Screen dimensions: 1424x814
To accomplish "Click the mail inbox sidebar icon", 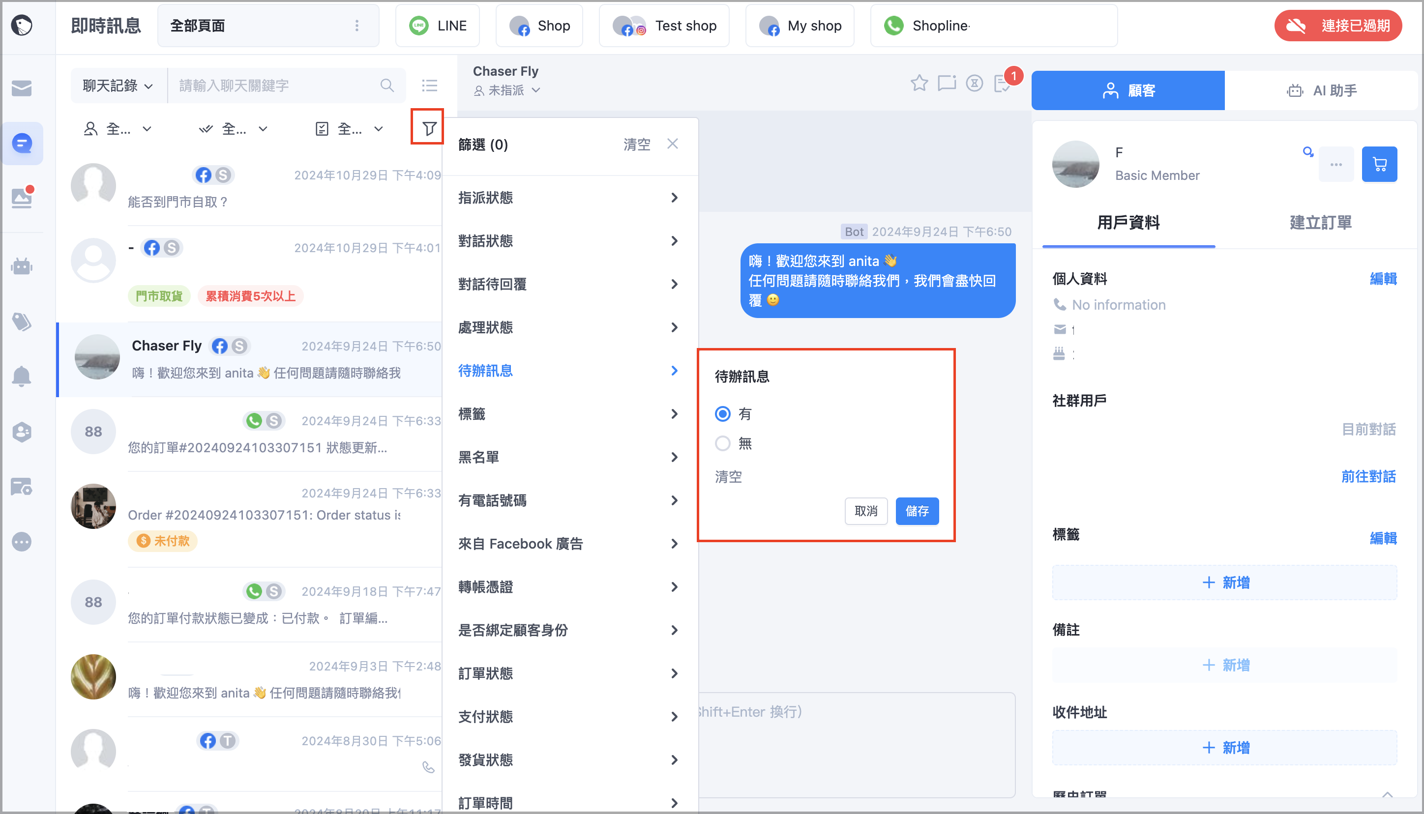I will (22, 88).
